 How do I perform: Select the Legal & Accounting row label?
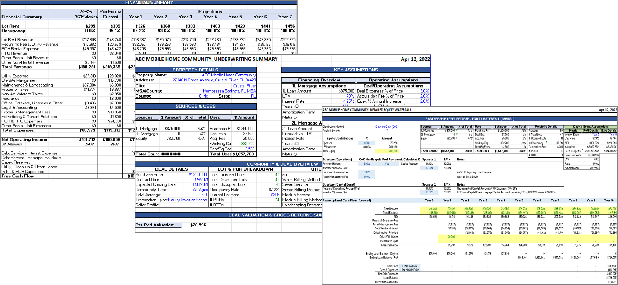click(19, 108)
